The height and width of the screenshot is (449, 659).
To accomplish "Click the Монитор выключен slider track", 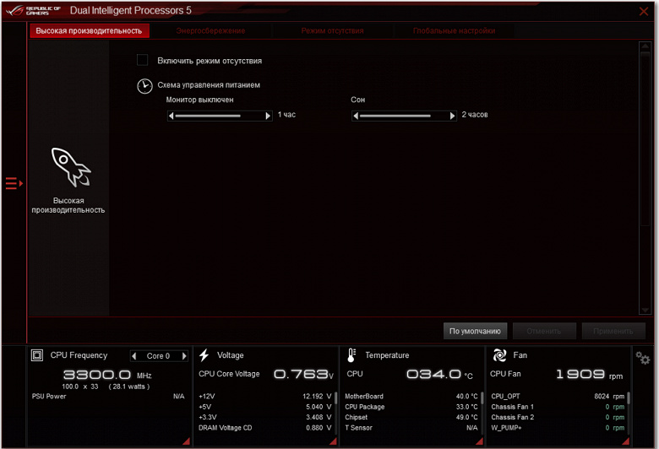I will point(220,116).
